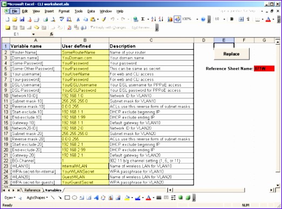Click the vertical scrollbar down arrow

coord(278,185)
